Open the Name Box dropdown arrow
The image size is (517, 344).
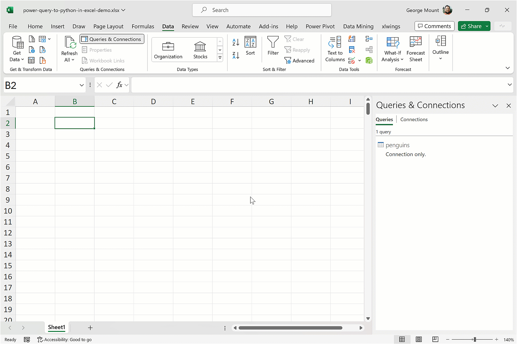point(81,85)
